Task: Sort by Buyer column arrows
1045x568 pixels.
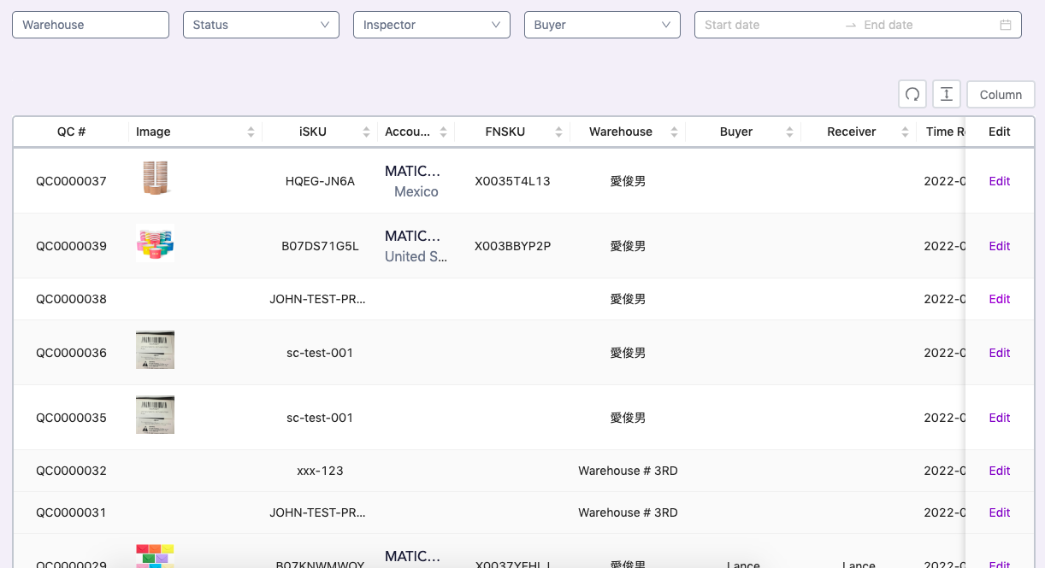Action: [x=789, y=132]
